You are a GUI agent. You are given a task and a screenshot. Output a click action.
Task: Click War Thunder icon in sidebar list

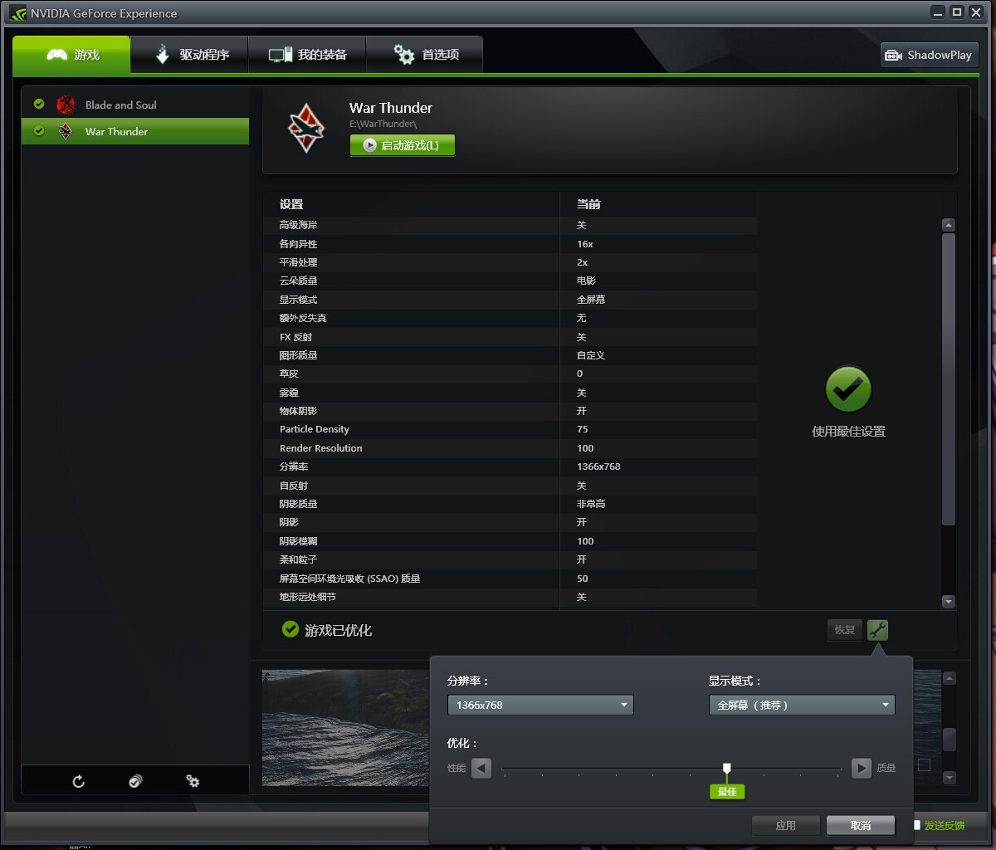[66, 131]
